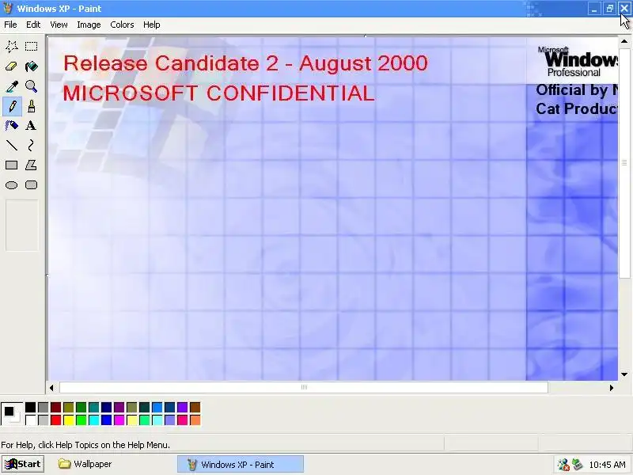Click the 10:45 AM clock
The image size is (633, 475).
(607, 465)
